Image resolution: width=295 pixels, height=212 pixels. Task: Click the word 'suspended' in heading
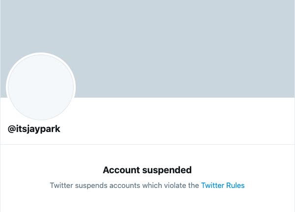click(167, 170)
